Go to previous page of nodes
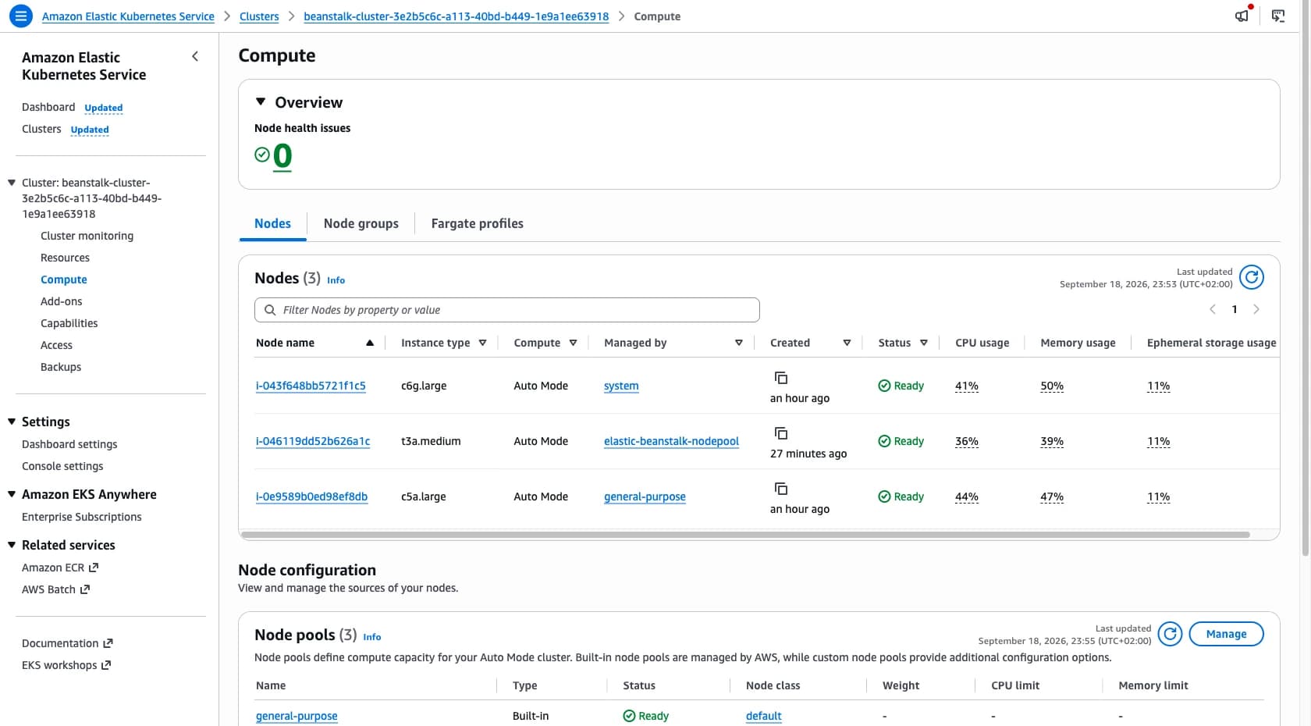 pyautogui.click(x=1213, y=309)
